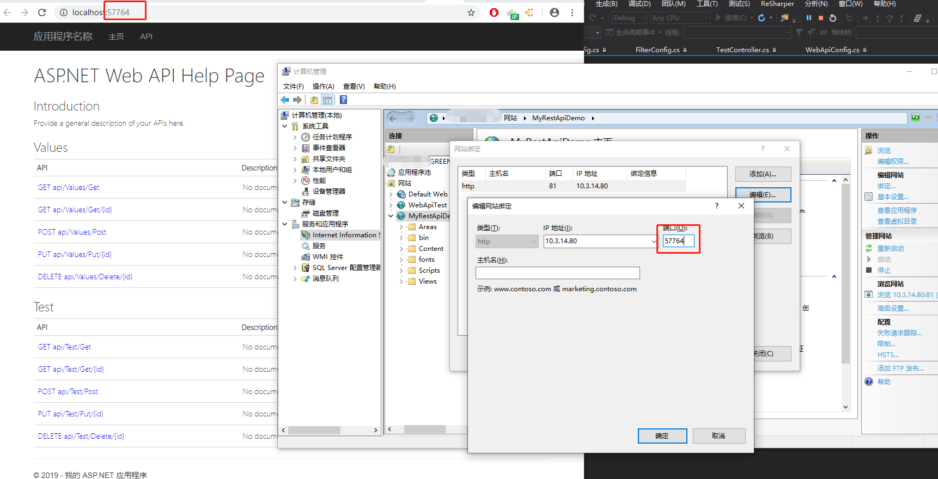Open ReSharper menu in Visual Studio
The height and width of the screenshot is (479, 938).
[x=777, y=4]
